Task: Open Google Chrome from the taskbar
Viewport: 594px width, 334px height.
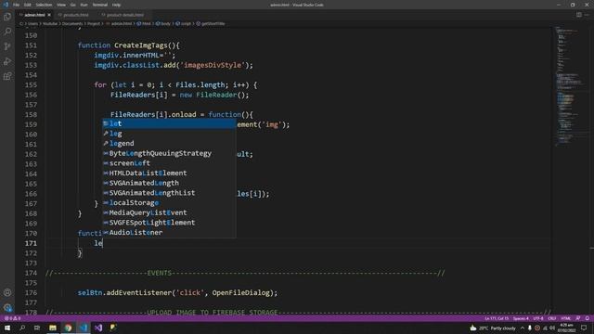Action: coord(68,328)
